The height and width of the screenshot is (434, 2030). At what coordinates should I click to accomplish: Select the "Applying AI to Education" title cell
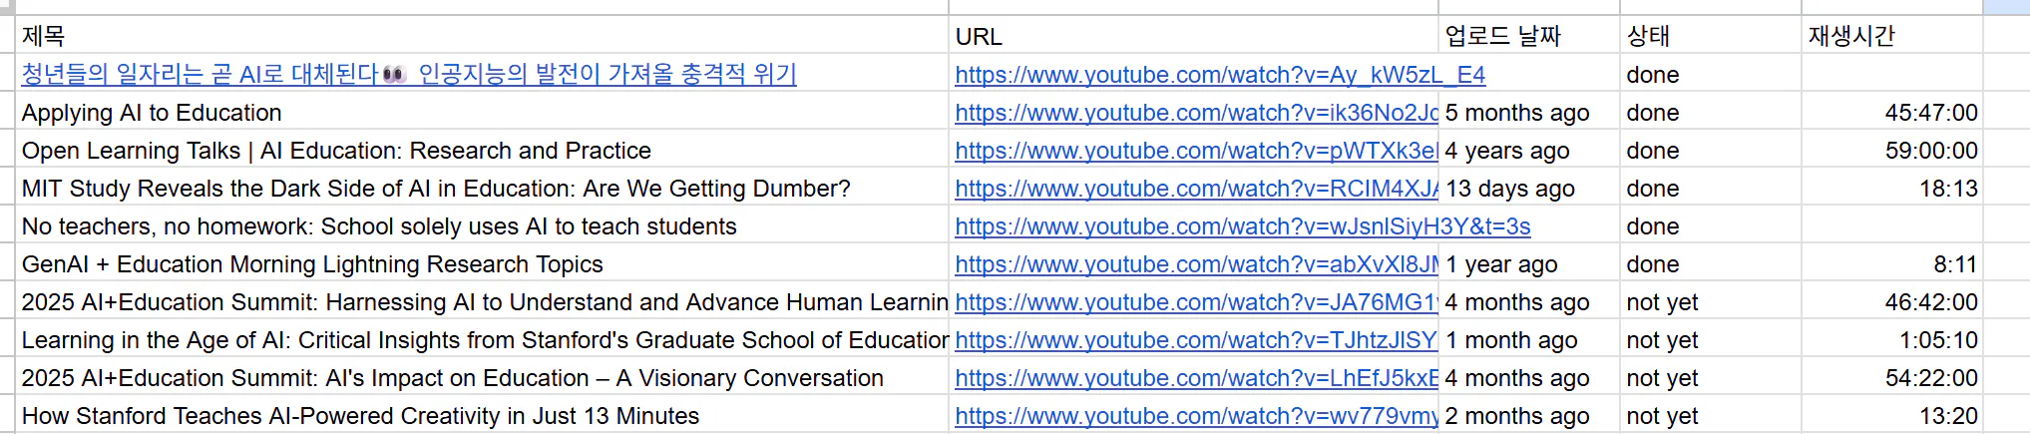(152, 113)
